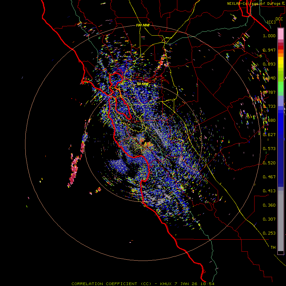The width and height of the screenshot is (286, 286).
Task: Pick the bright green color bar segment
Action: [281, 87]
